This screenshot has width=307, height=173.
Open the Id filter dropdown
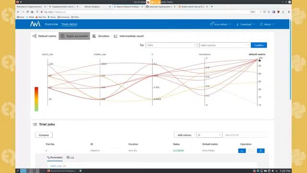pos(209,135)
